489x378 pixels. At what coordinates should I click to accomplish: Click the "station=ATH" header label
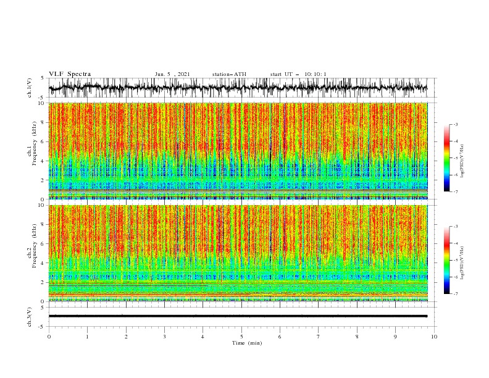click(x=229, y=74)
